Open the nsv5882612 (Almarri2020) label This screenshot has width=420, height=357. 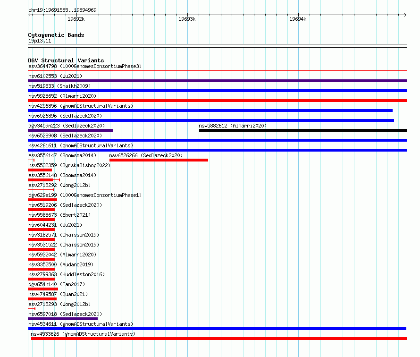[x=233, y=126]
